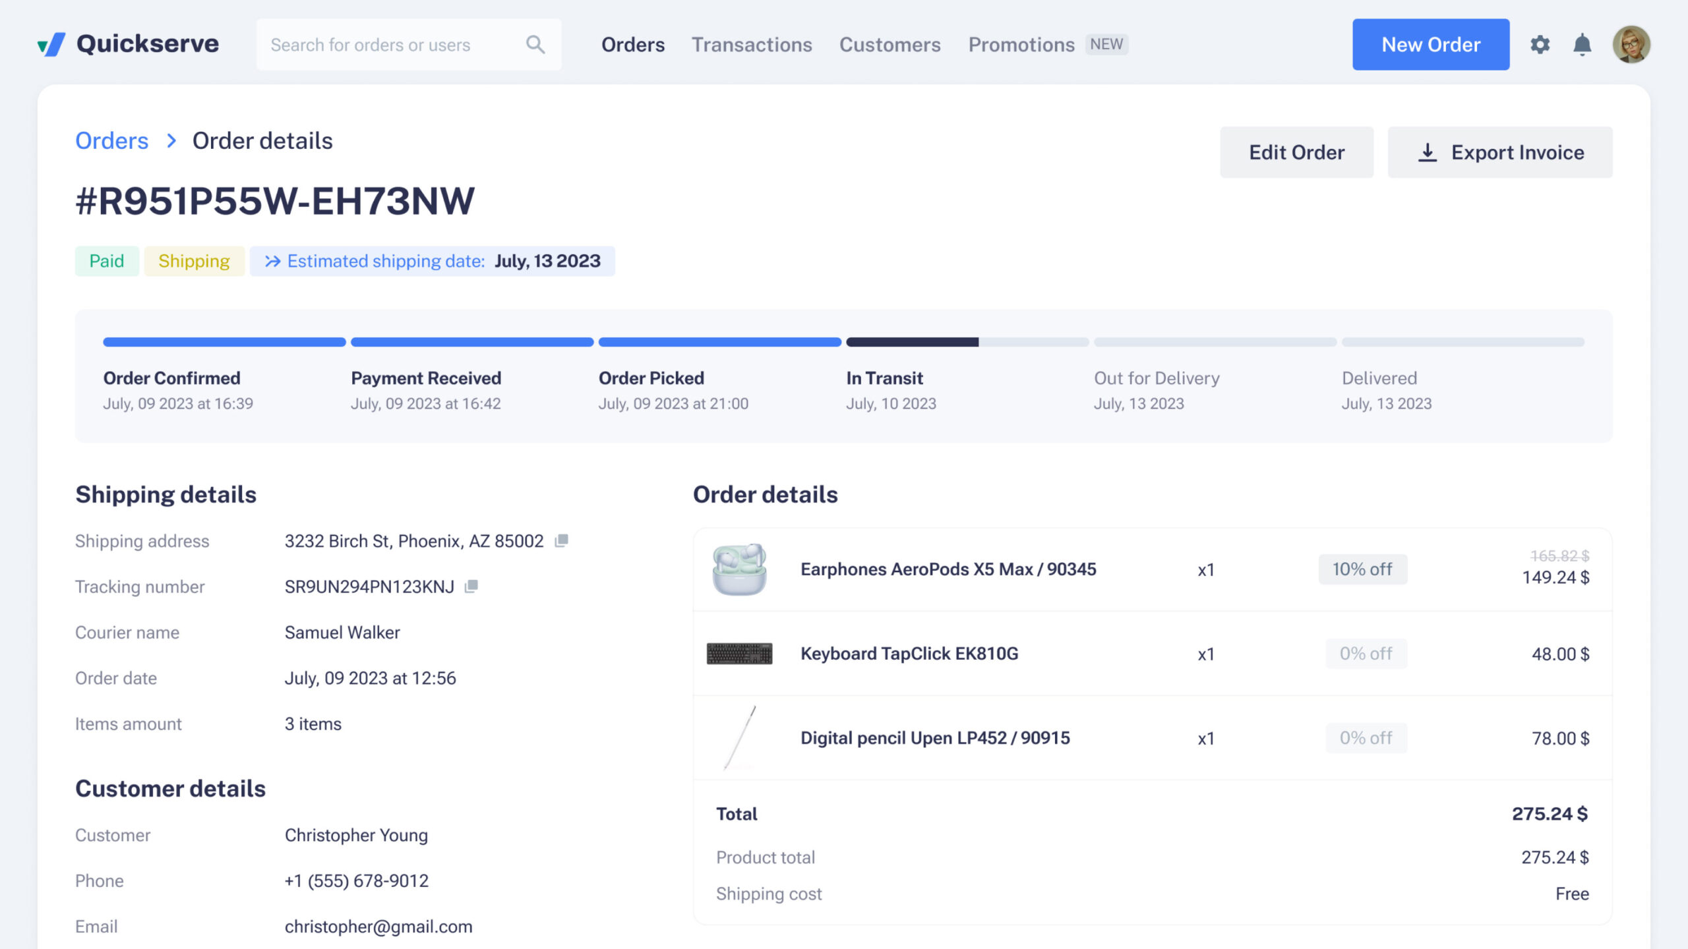Open the user profile avatar

coord(1631,44)
